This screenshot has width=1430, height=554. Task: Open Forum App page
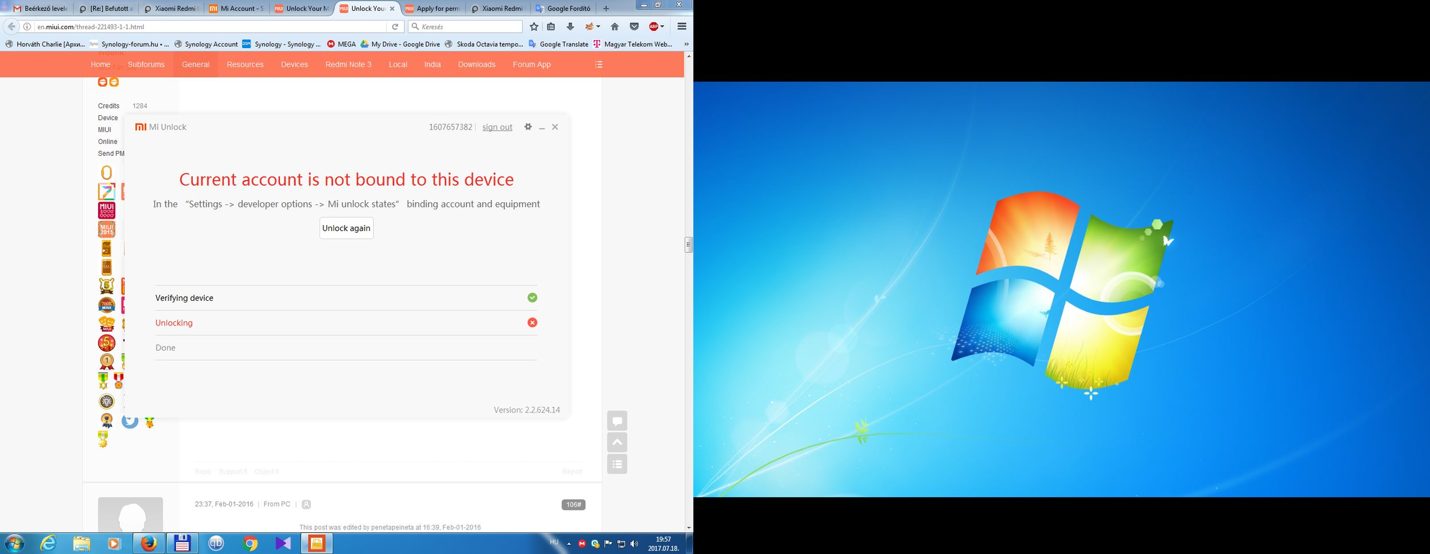pos(532,64)
